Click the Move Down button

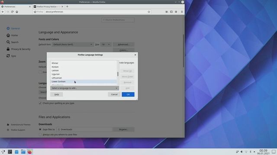[127, 77]
